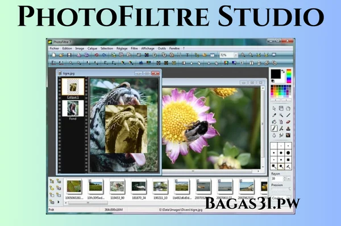Click the New document toolbar icon
341x226 pixels.
pyautogui.click(x=54, y=55)
